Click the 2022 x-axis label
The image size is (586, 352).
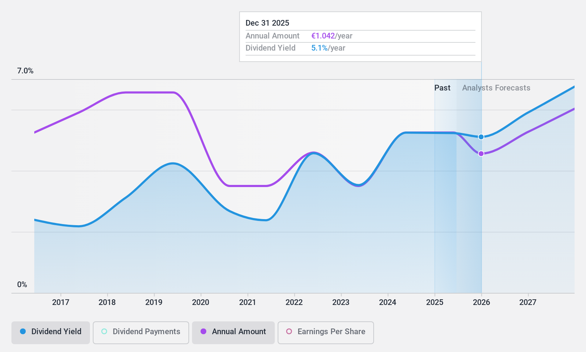pyautogui.click(x=294, y=302)
